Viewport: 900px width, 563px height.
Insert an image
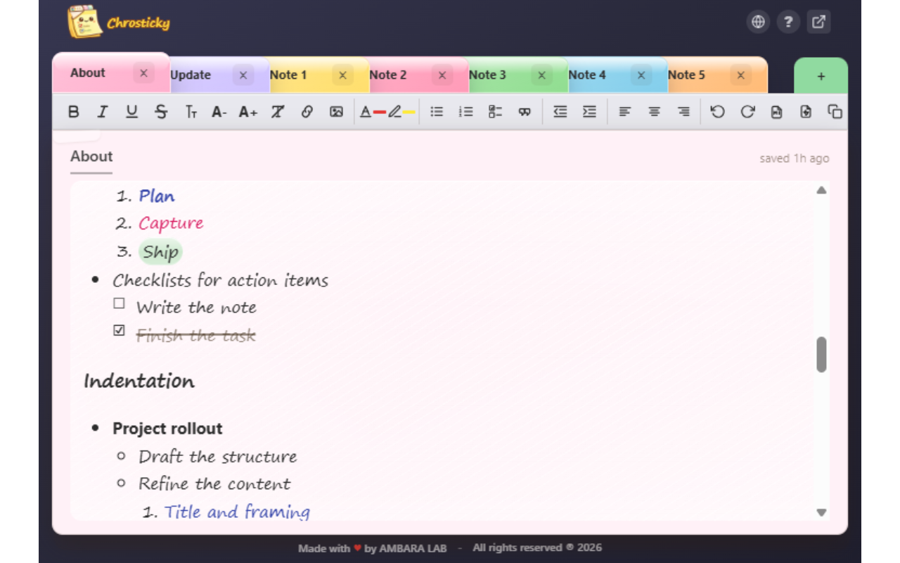coord(336,112)
